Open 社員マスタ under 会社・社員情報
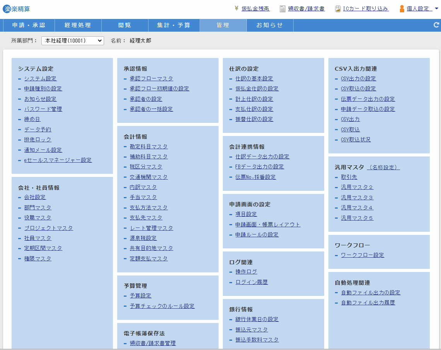 click(38, 238)
